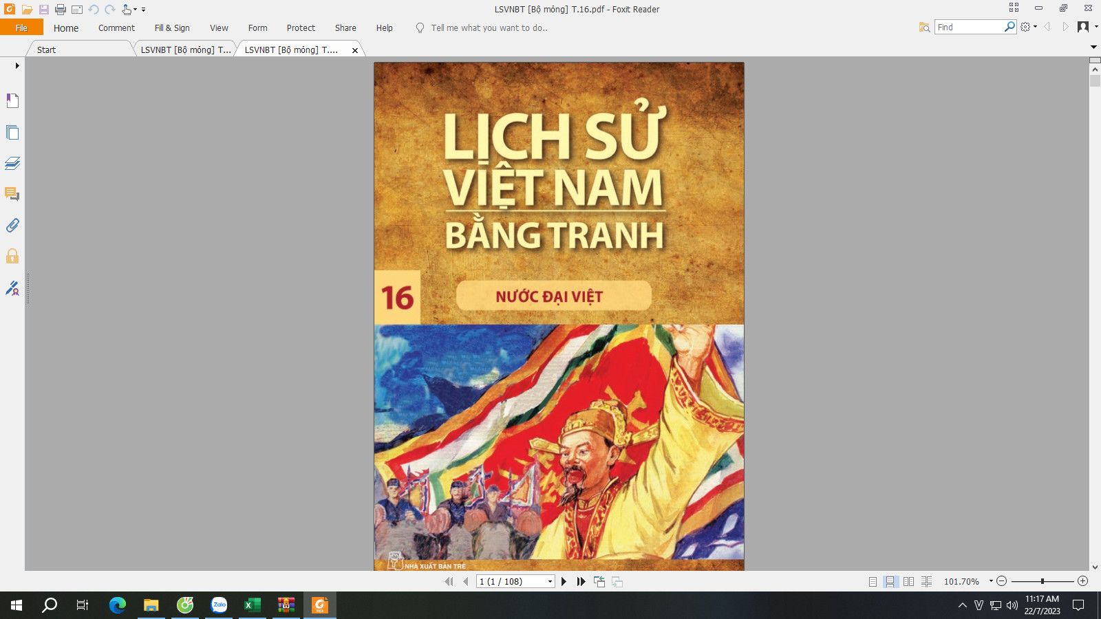The width and height of the screenshot is (1101, 619).
Task: Open the Customize Quick Access Toolbar arrow
Action: [143, 10]
